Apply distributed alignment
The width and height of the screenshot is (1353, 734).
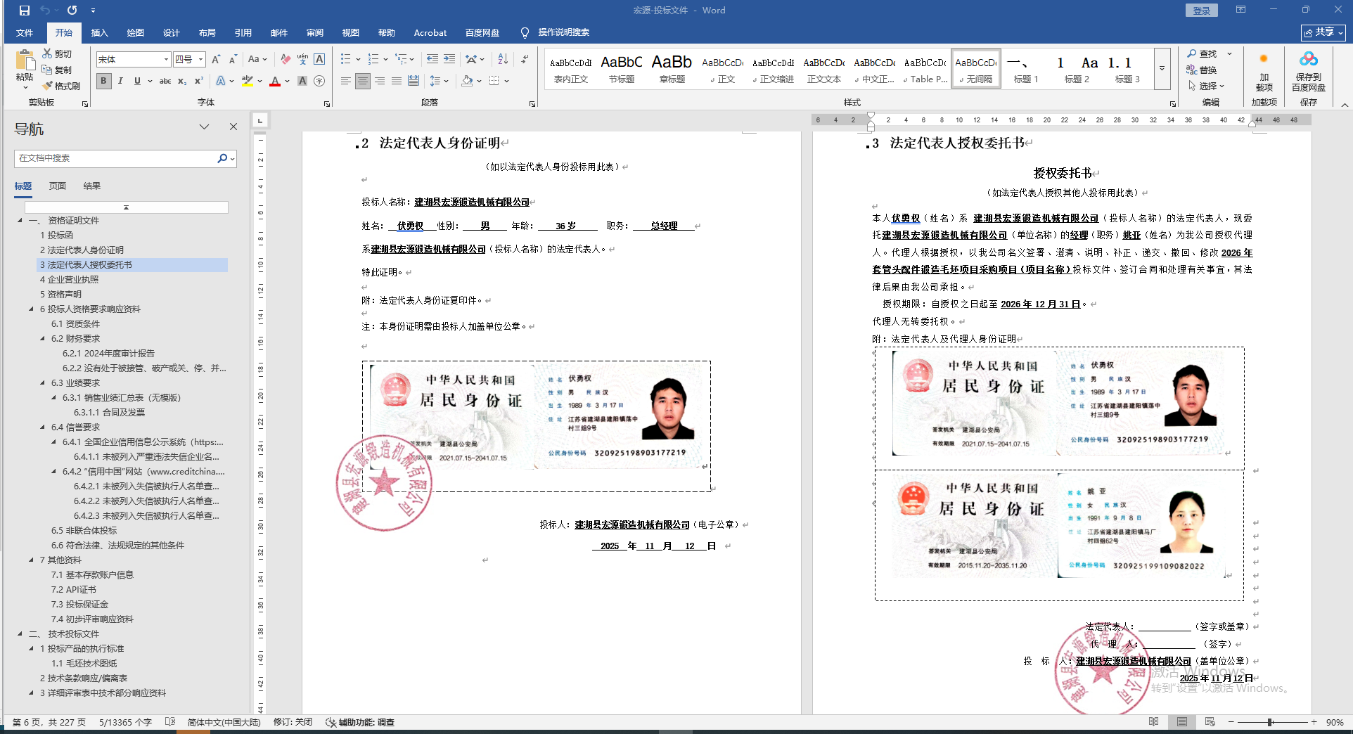click(413, 81)
